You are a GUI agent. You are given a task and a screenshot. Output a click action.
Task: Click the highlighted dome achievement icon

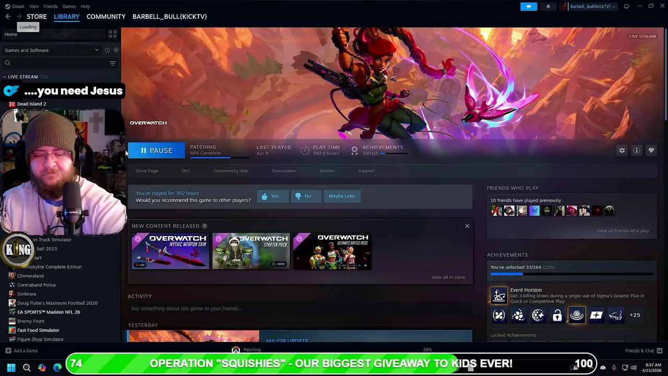[x=577, y=315]
